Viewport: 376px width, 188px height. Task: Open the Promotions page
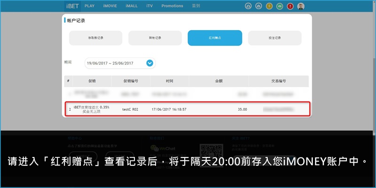coord(172,6)
